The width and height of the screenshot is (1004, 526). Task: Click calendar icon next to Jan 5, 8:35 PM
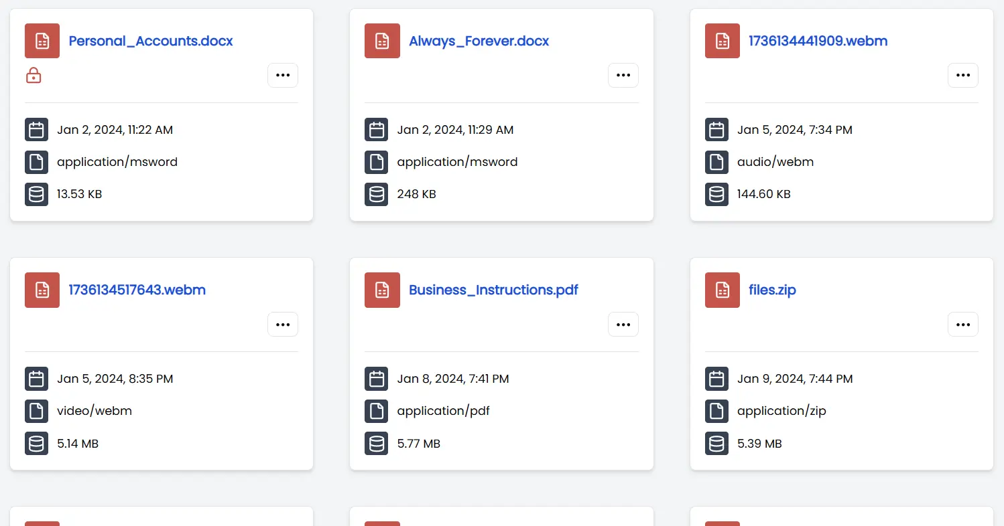coord(36,379)
